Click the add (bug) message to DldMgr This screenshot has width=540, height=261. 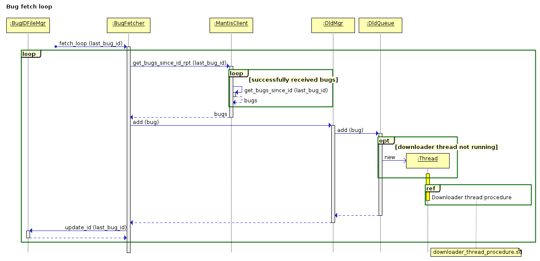point(146,122)
